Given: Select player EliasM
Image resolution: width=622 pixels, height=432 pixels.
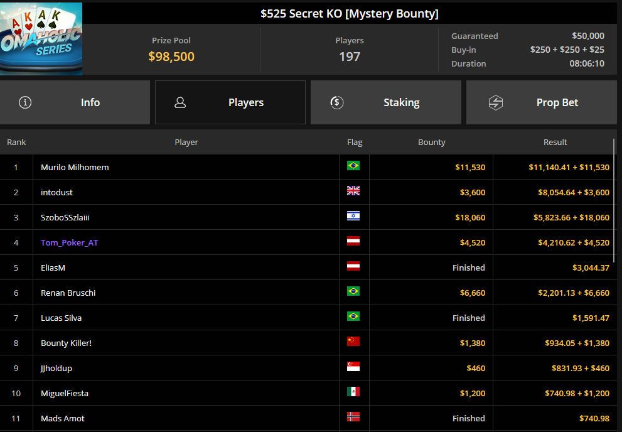Looking at the screenshot, I should click(53, 267).
